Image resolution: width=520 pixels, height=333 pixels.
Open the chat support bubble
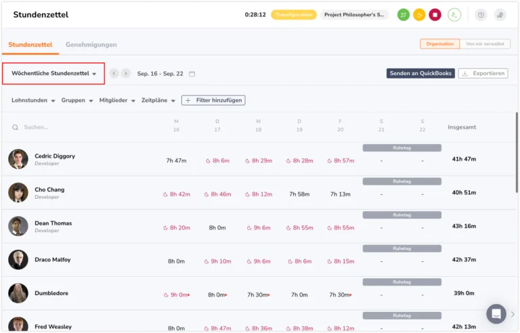pos(496,313)
